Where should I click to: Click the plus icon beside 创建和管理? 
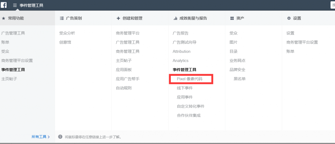click(x=118, y=18)
